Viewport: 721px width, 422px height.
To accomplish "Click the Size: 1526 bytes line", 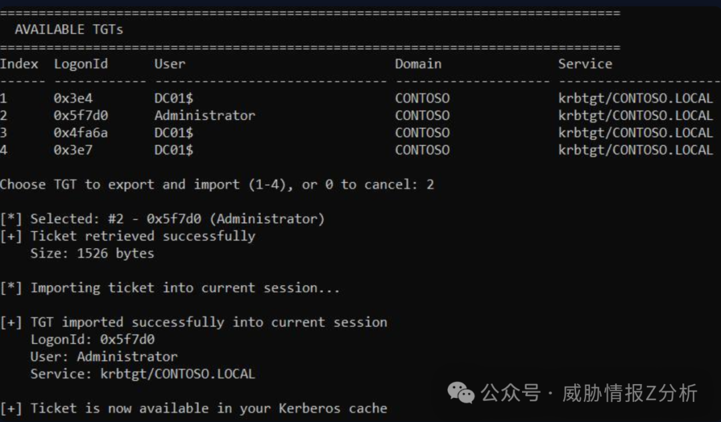I will click(x=92, y=253).
